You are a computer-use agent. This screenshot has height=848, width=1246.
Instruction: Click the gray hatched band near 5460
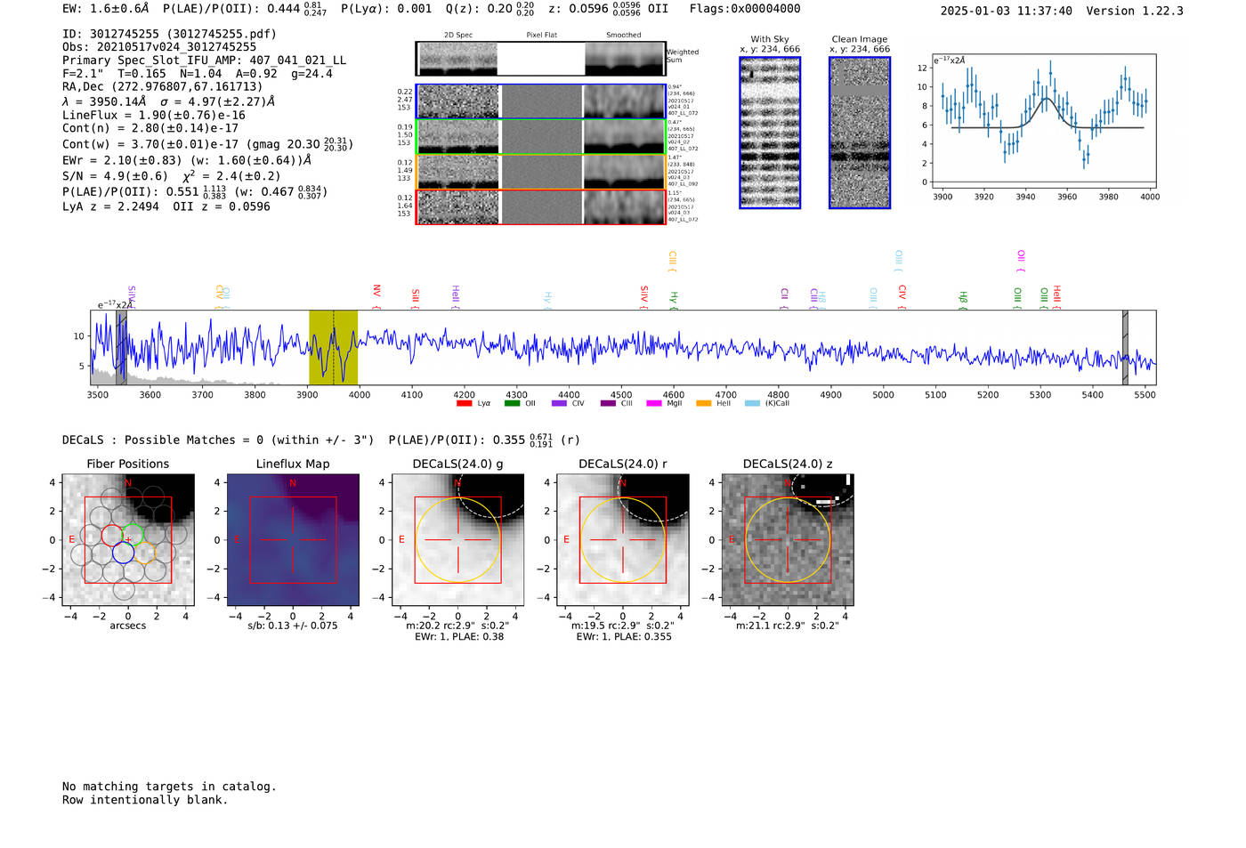tap(1125, 347)
